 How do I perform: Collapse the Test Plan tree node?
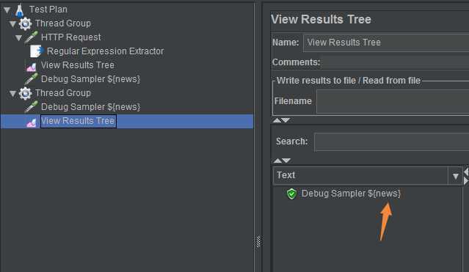click(x=7, y=10)
